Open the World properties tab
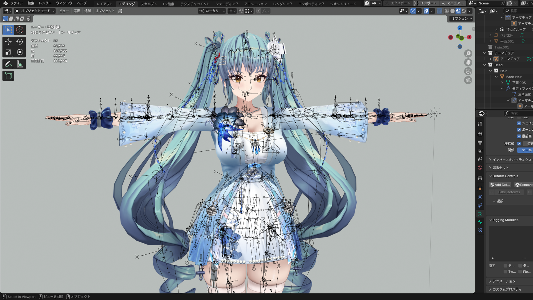Image resolution: width=533 pixels, height=300 pixels. pos(480,168)
